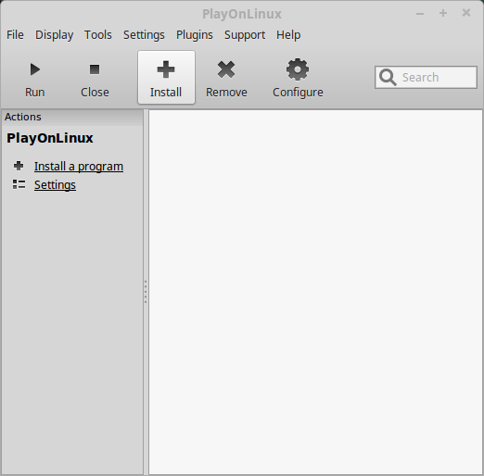The height and width of the screenshot is (476, 484).
Task: Click the plus icon beside Install a program
Action: pos(19,166)
